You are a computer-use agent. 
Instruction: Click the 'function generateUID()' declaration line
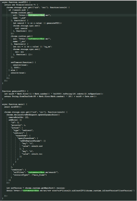point(15,91)
